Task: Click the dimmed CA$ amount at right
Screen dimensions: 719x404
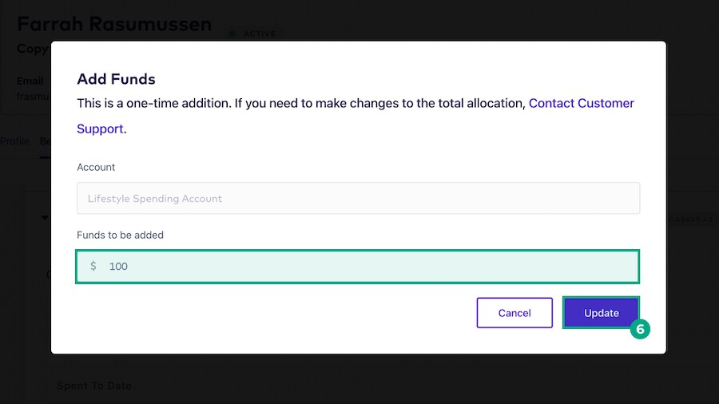Action: point(691,220)
